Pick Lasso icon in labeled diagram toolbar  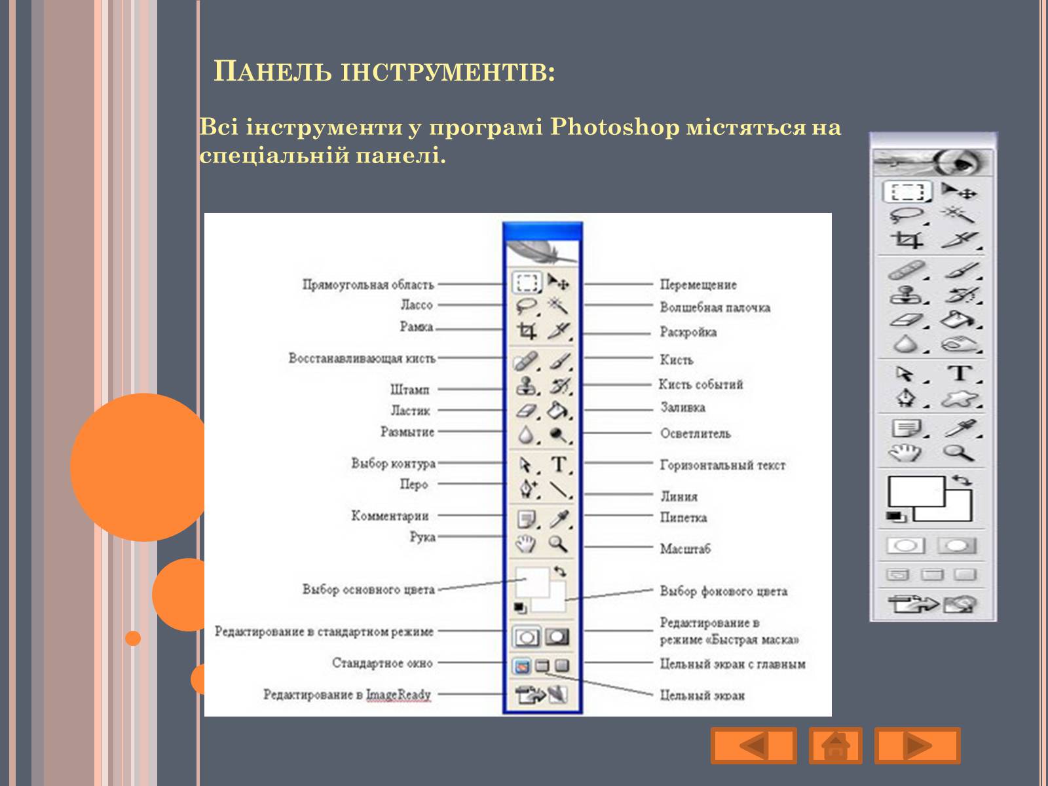tap(527, 306)
